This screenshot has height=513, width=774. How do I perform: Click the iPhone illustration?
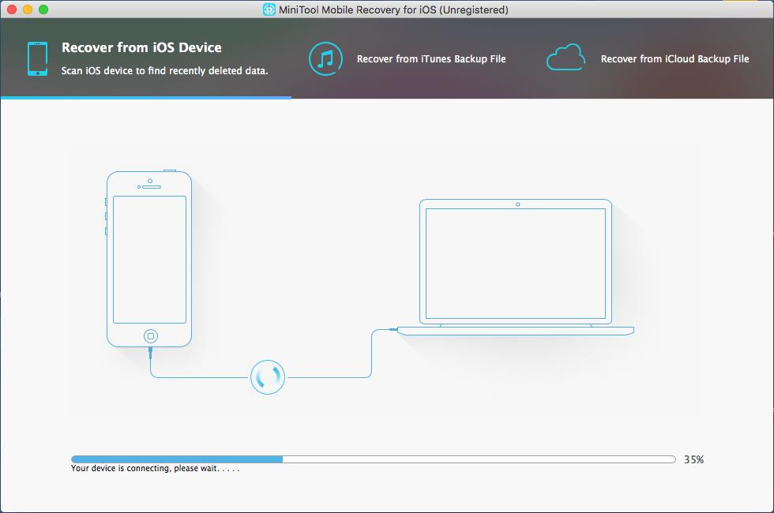click(149, 259)
